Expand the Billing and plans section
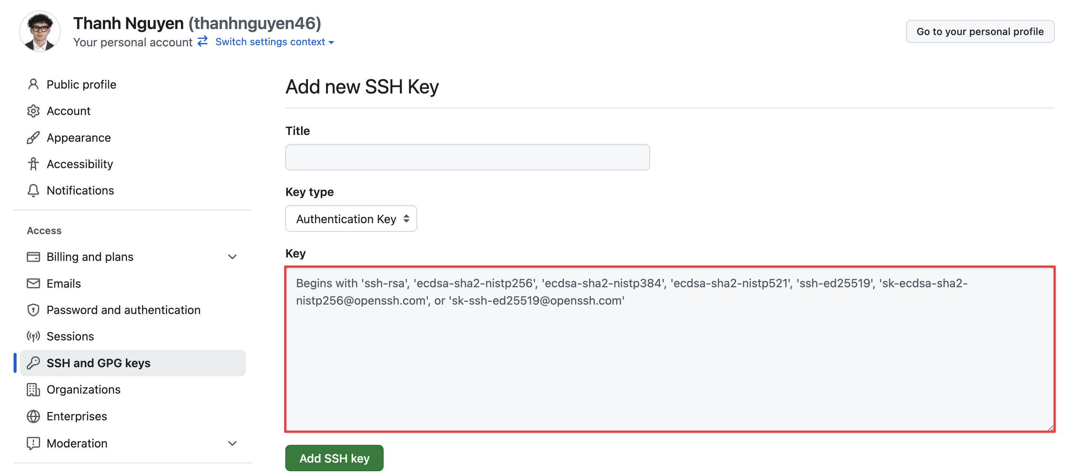 (x=233, y=257)
